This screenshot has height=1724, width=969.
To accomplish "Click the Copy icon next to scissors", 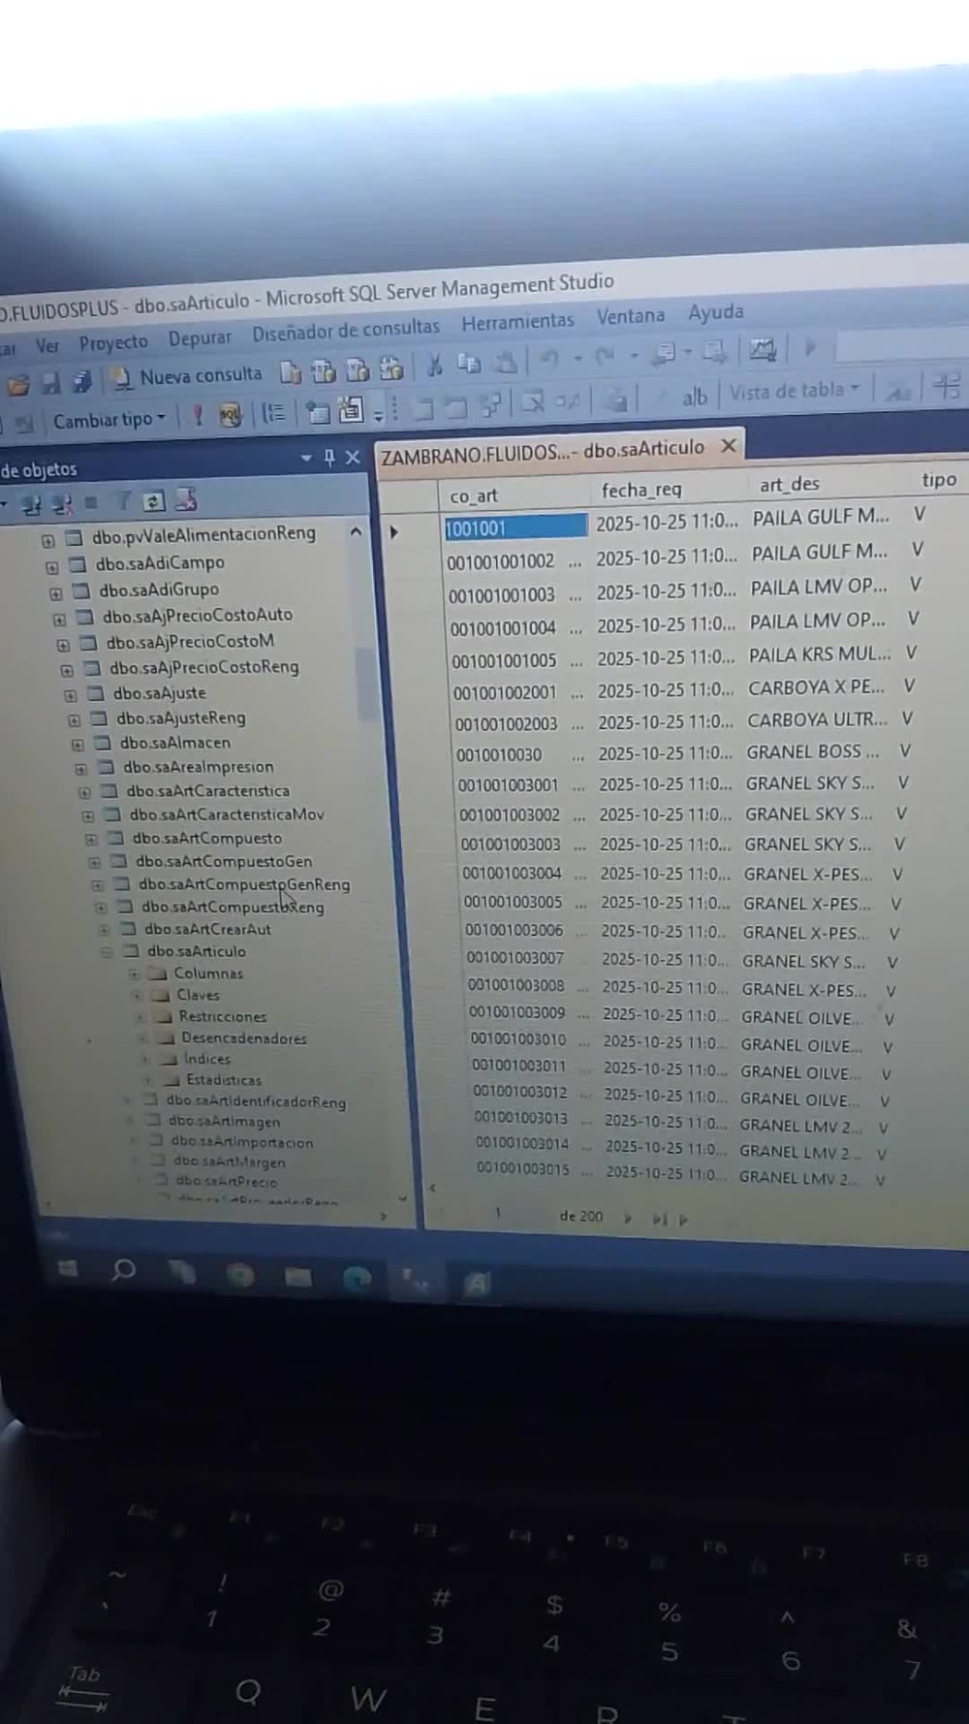I will pyautogui.click(x=469, y=364).
